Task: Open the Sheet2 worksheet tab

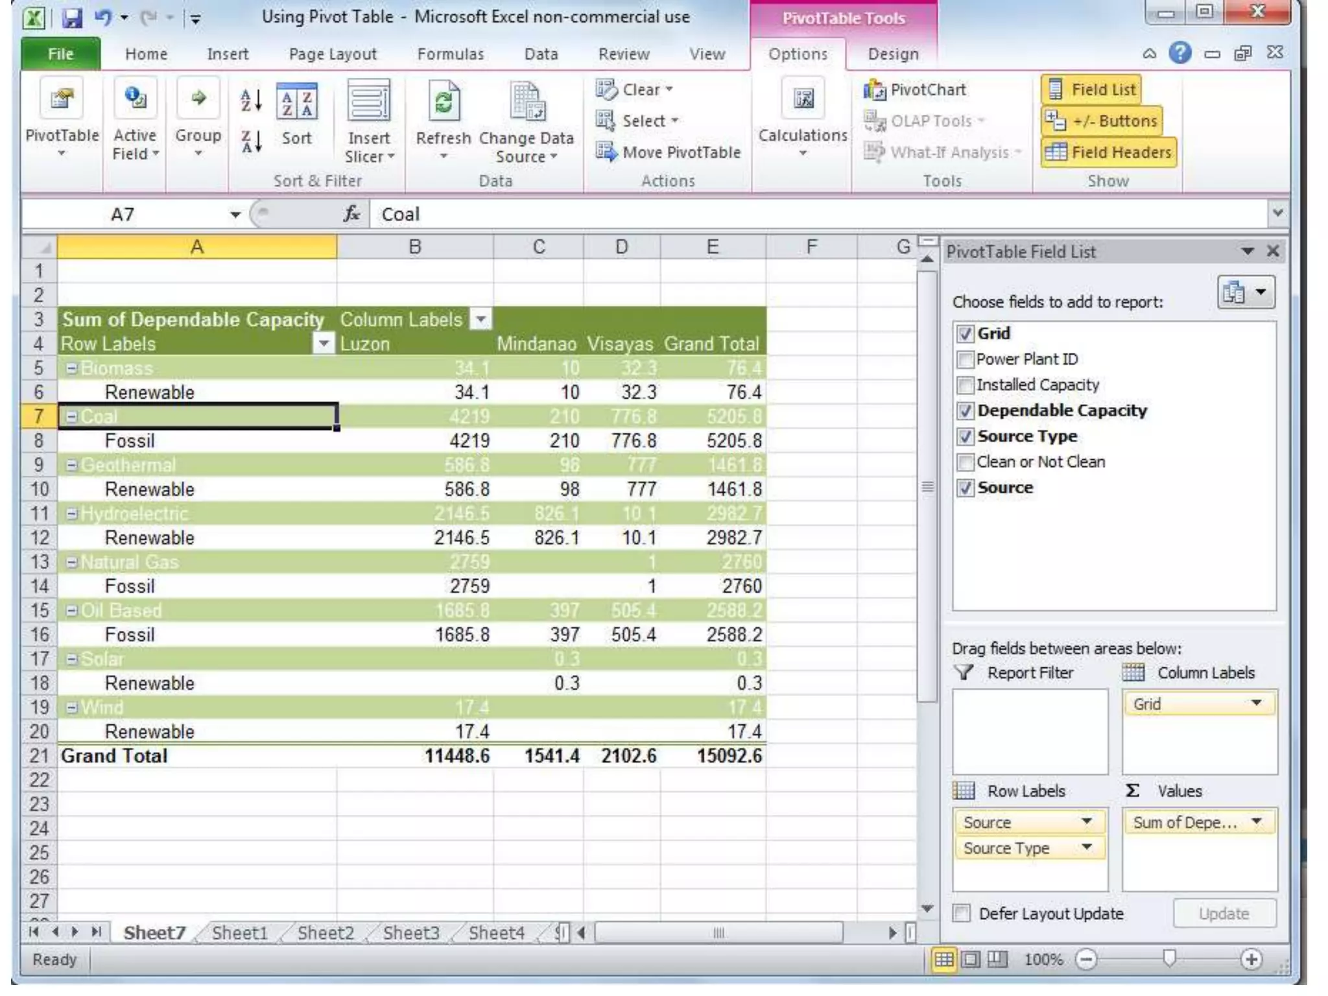Action: point(326,932)
